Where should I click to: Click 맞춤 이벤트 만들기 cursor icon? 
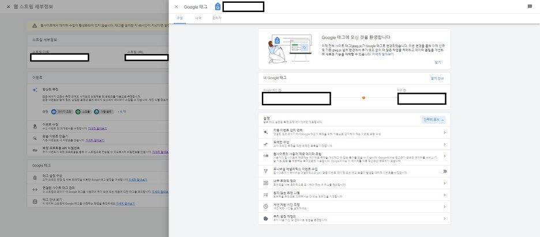[35, 139]
